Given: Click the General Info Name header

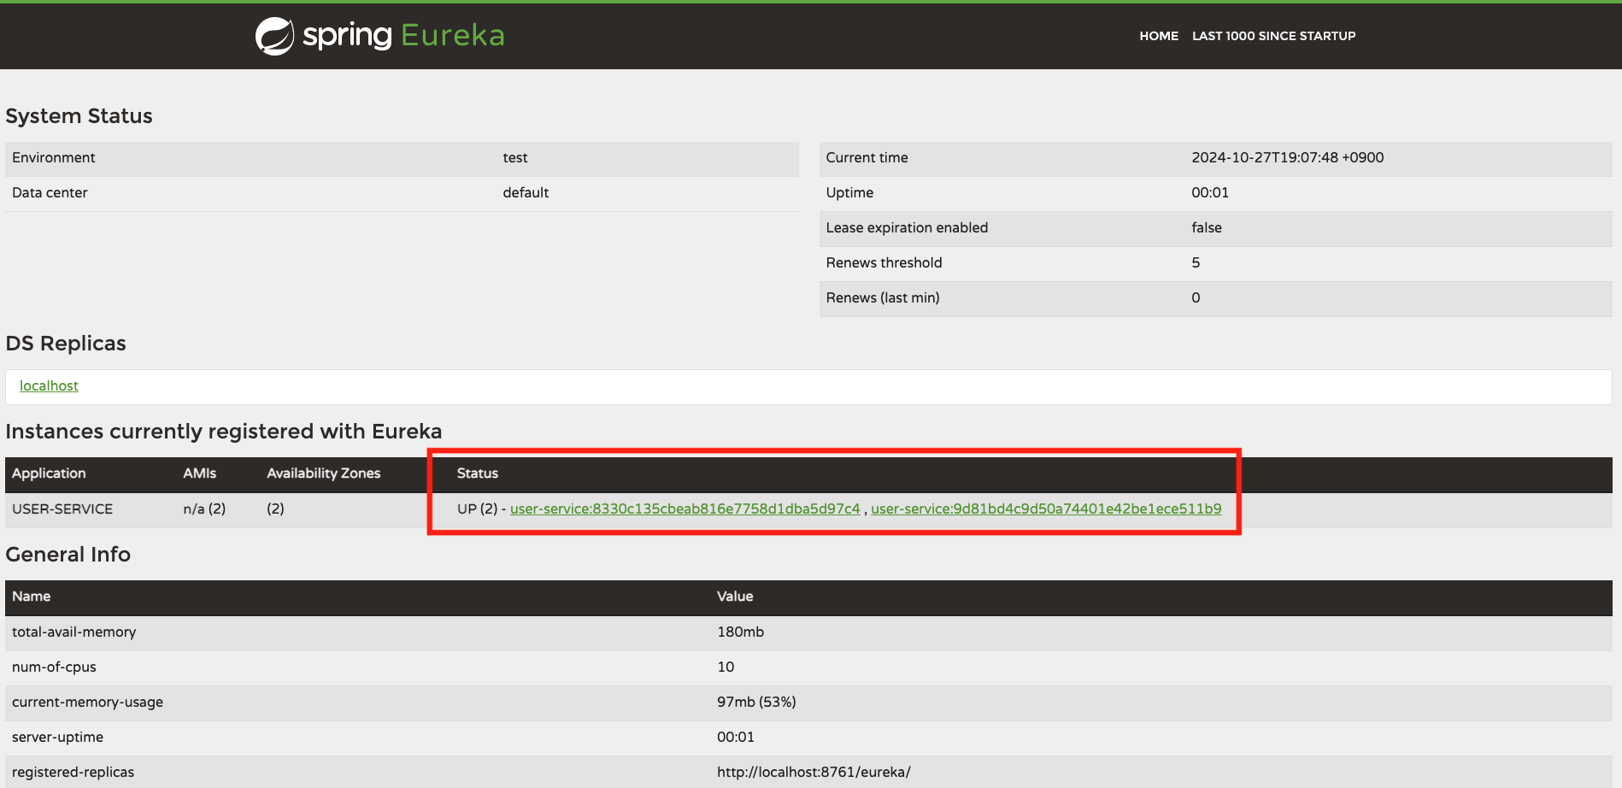Looking at the screenshot, I should coord(32,597).
